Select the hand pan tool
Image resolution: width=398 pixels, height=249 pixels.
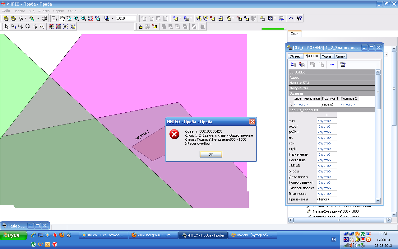(62, 18)
